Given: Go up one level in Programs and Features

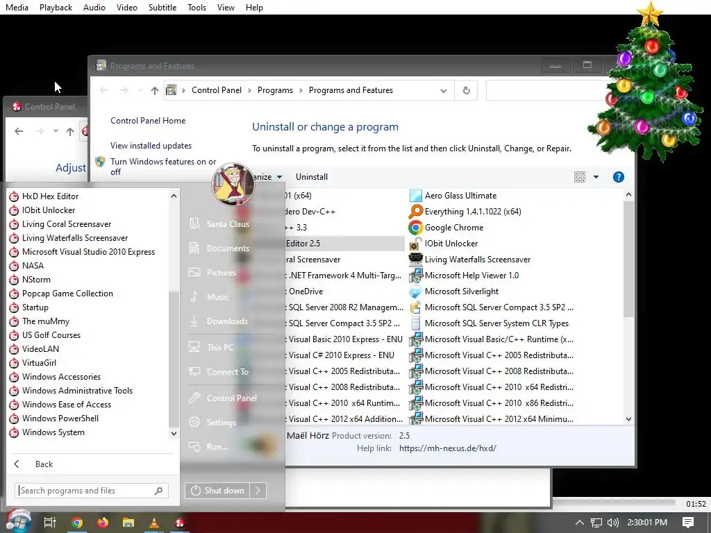Looking at the screenshot, I should pyautogui.click(x=155, y=91).
